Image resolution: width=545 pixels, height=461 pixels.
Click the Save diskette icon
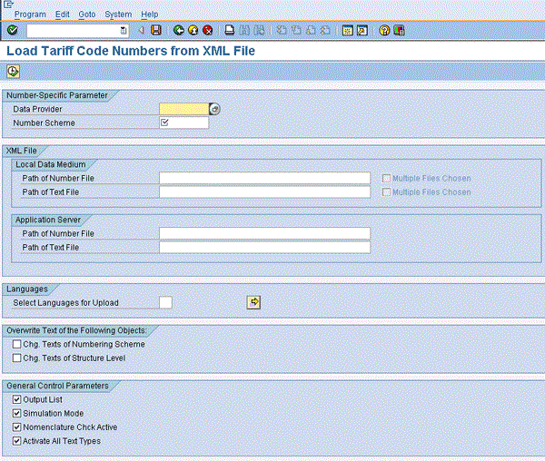(x=155, y=30)
